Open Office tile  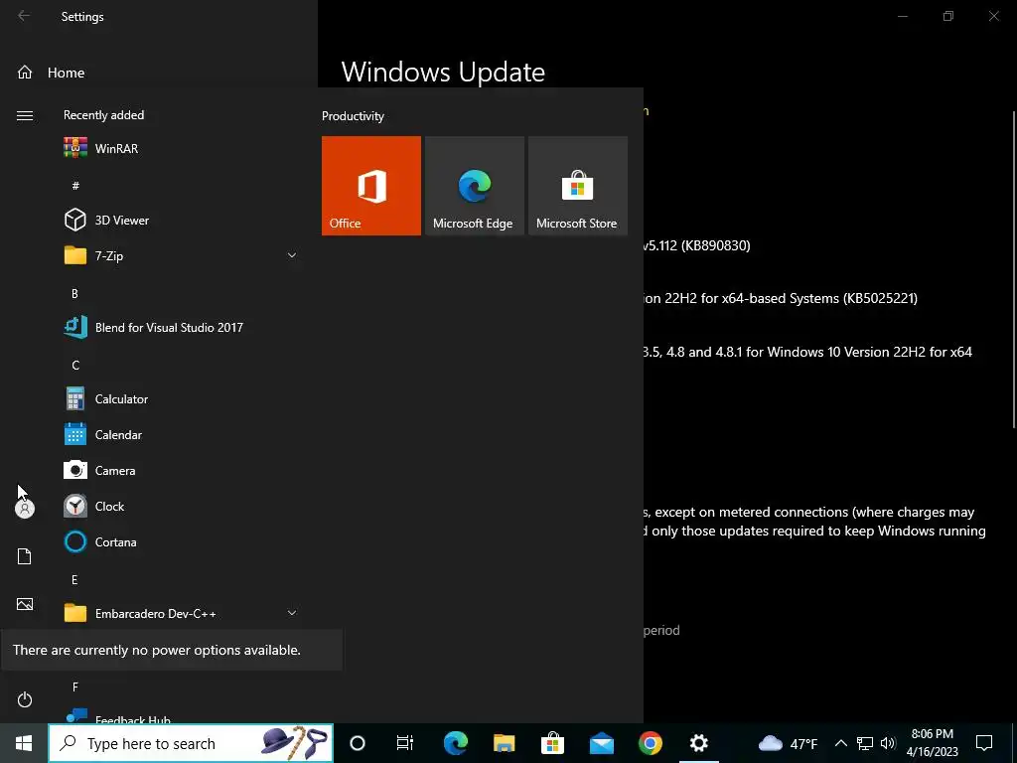(x=371, y=186)
